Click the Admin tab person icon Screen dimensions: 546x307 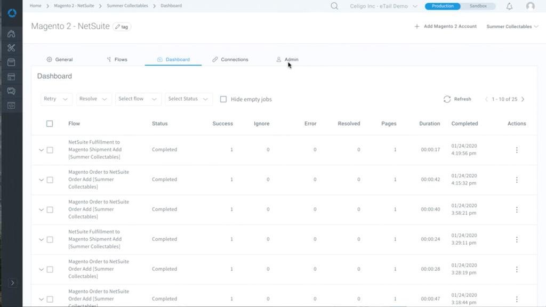click(x=278, y=60)
